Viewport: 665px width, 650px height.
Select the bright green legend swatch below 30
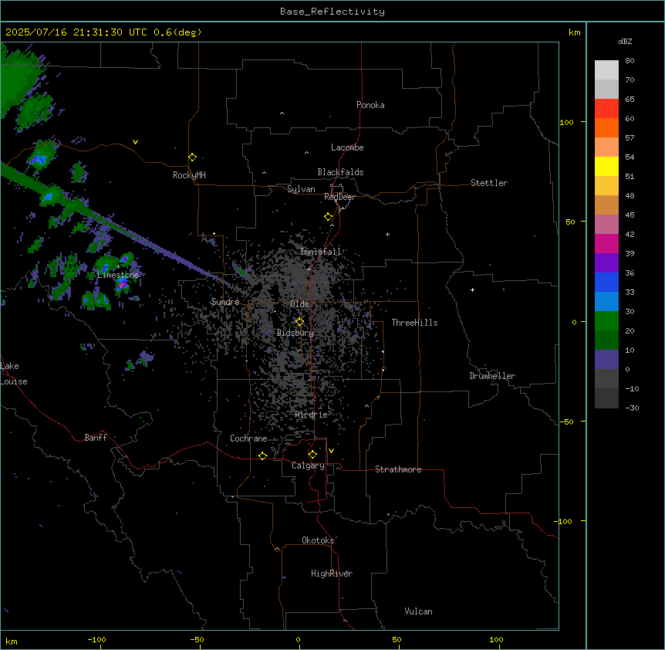pyautogui.click(x=606, y=321)
